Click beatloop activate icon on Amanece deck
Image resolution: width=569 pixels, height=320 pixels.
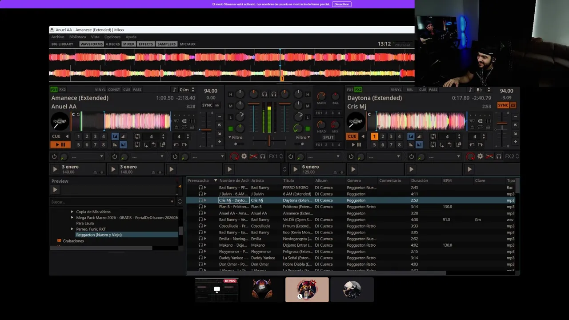click(x=137, y=136)
